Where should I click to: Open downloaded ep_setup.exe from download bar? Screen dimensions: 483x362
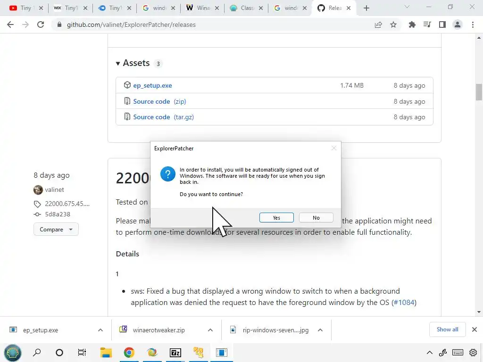click(x=41, y=330)
